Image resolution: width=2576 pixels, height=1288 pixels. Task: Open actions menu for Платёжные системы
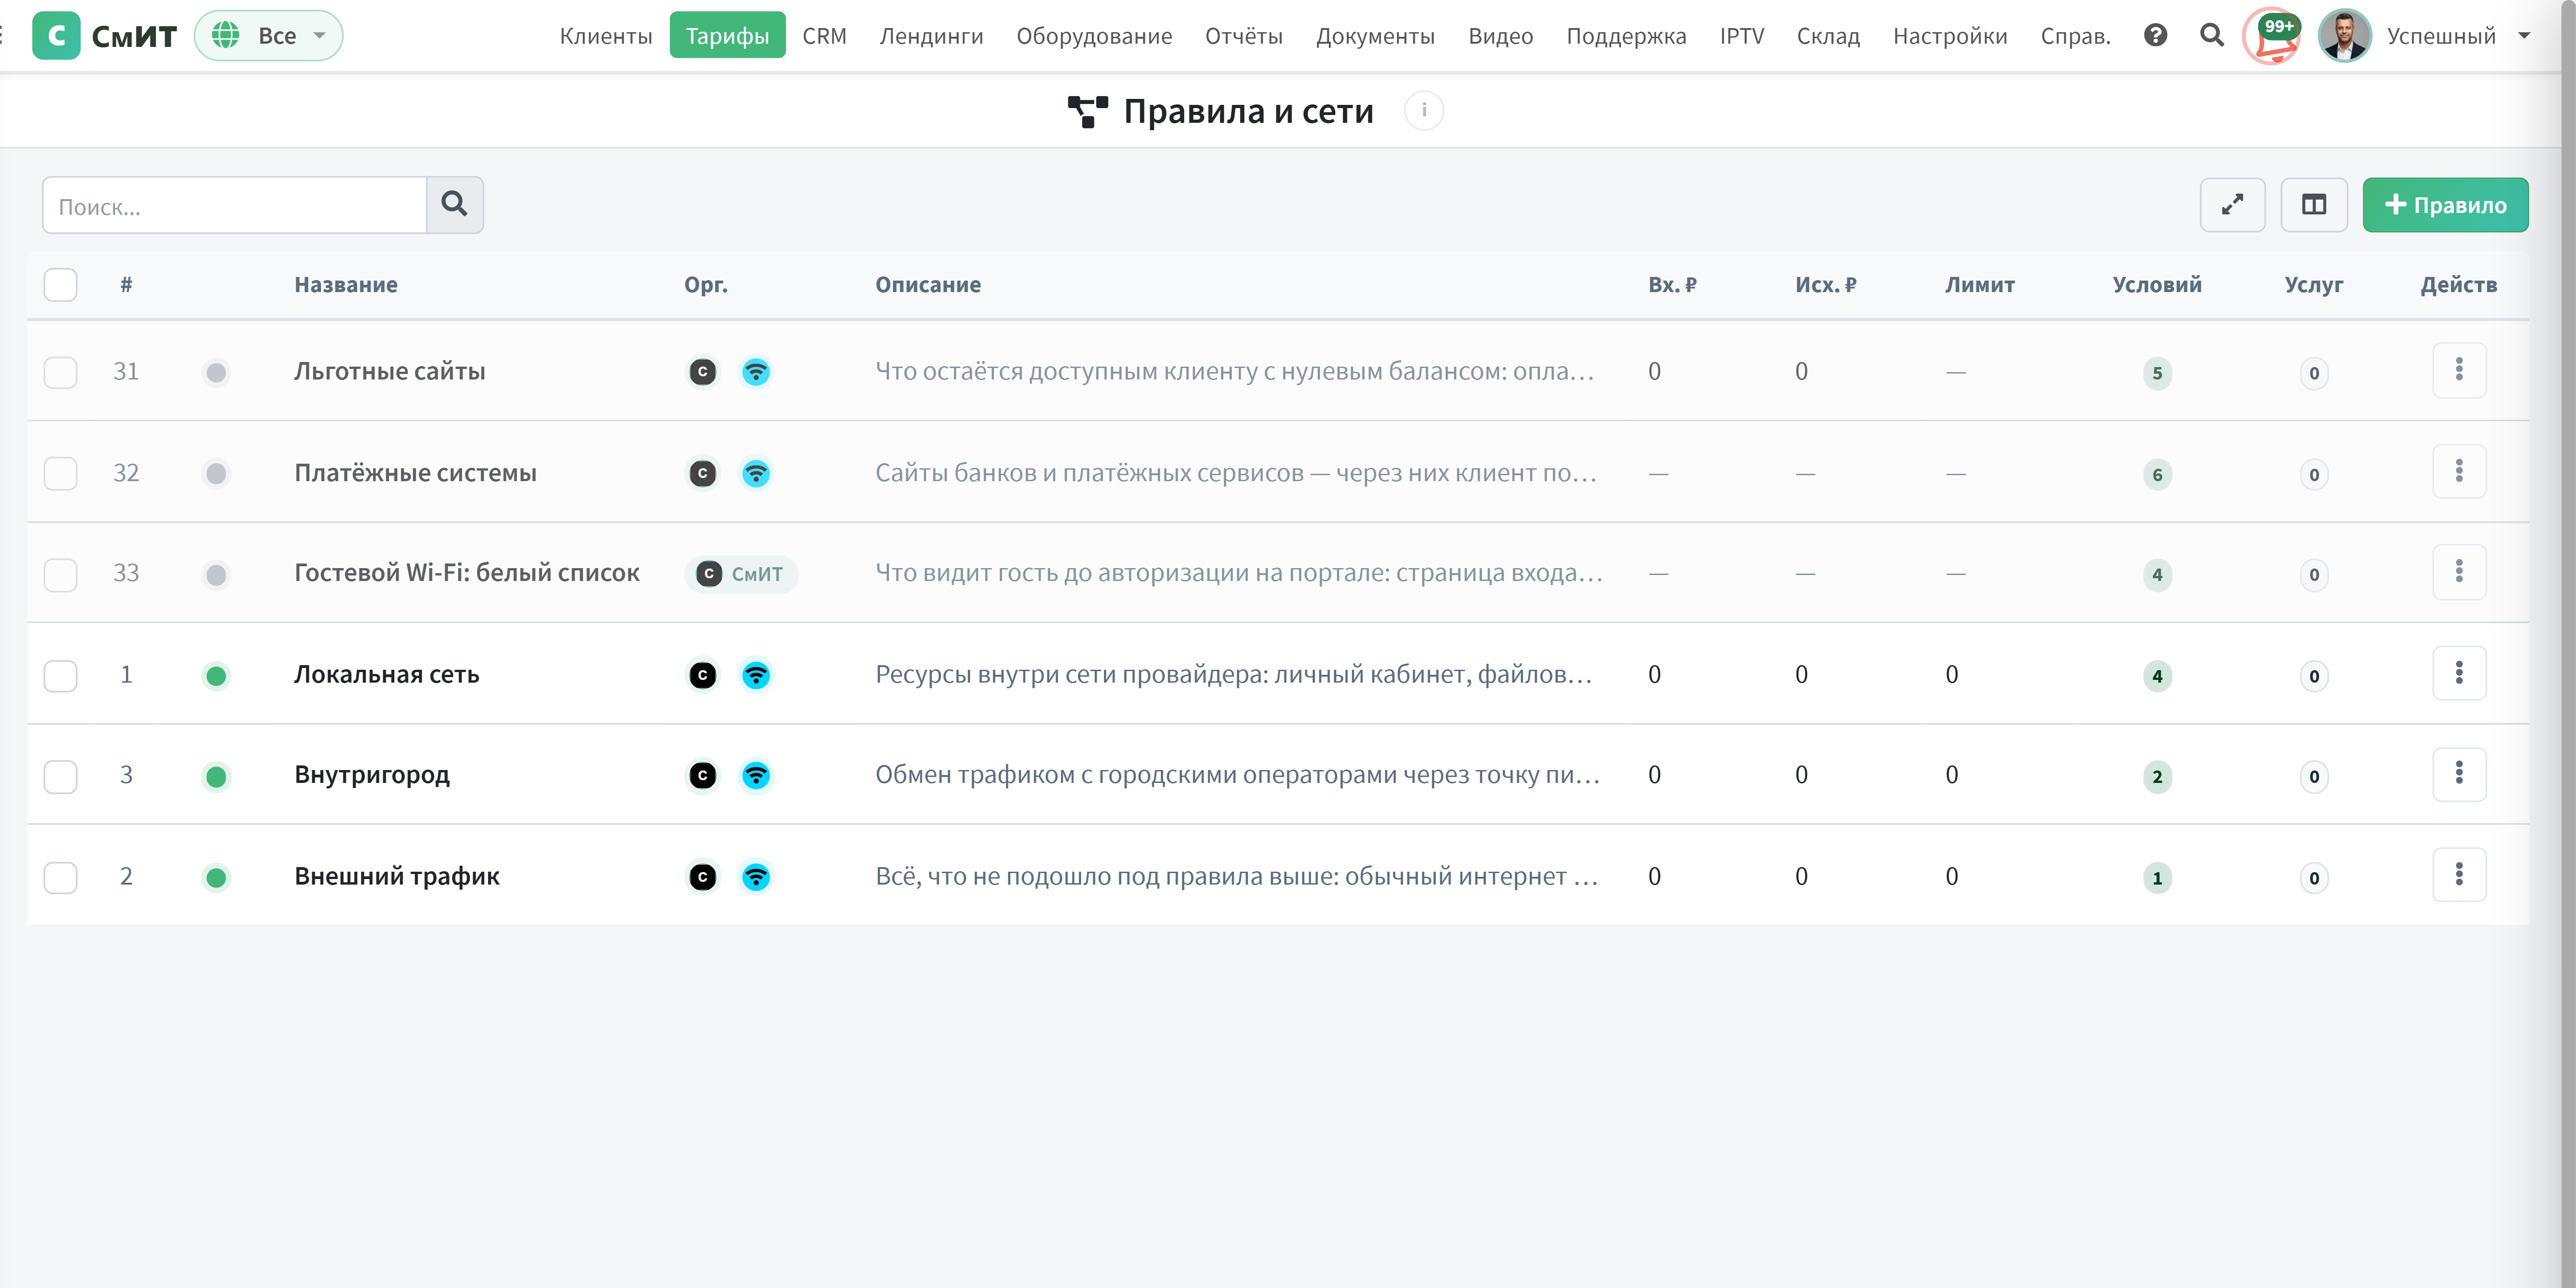click(x=2459, y=471)
